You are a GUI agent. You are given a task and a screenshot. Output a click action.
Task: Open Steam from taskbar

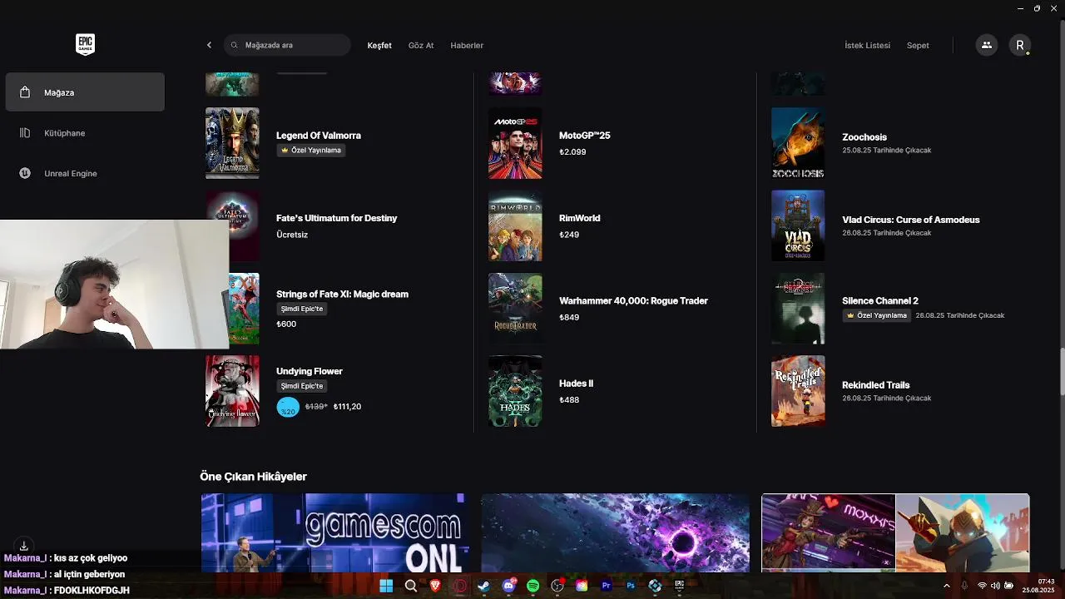(x=483, y=586)
